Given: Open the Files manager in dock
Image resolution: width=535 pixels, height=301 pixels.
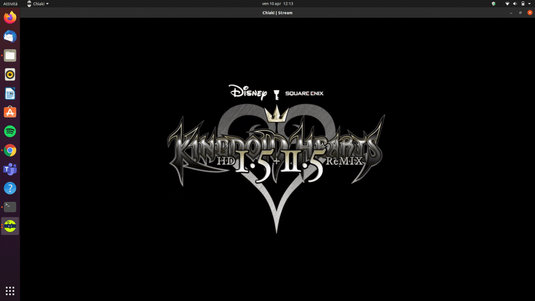Looking at the screenshot, I should pyautogui.click(x=10, y=55).
